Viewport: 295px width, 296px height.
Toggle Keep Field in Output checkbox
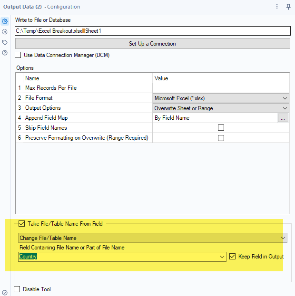(232, 257)
